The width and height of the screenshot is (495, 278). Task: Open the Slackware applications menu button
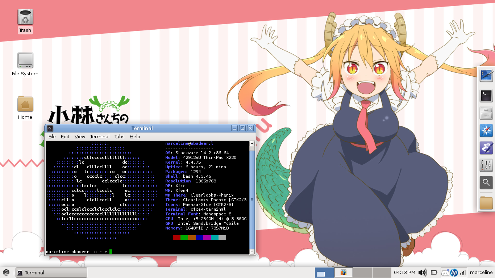click(x=6, y=273)
